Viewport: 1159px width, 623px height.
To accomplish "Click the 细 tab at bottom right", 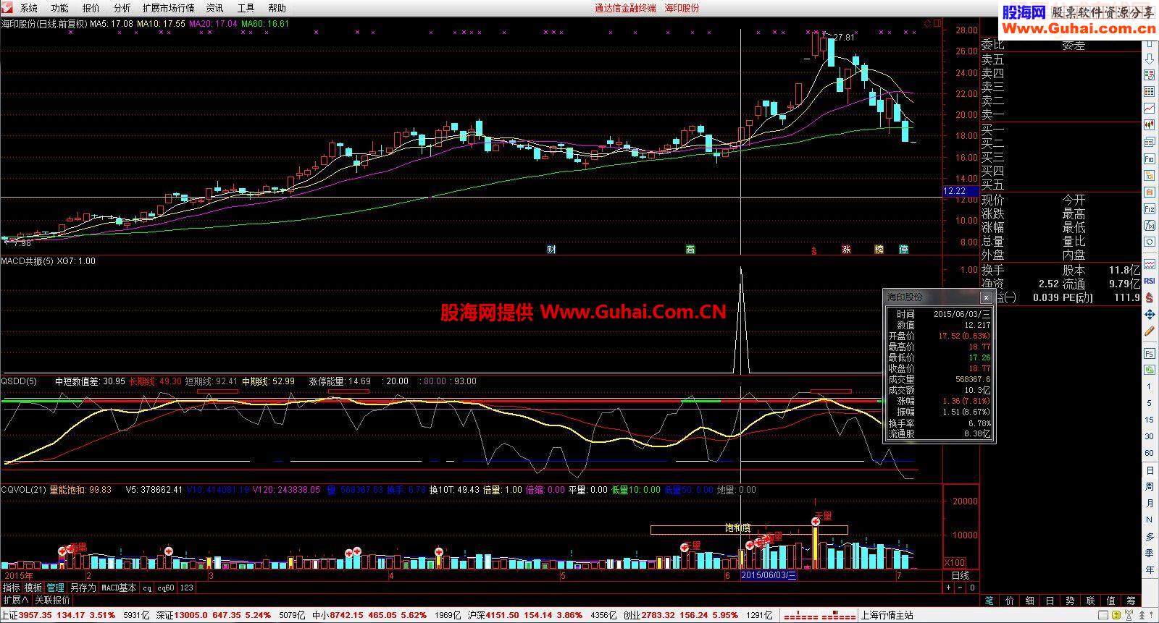I will click(1030, 601).
